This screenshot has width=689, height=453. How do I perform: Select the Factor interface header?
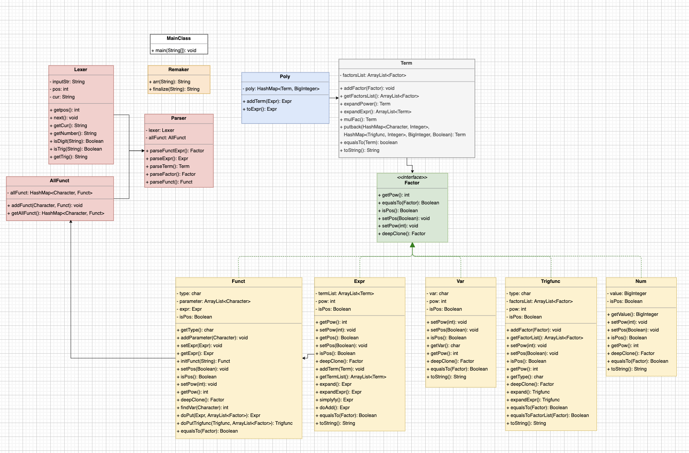click(412, 180)
